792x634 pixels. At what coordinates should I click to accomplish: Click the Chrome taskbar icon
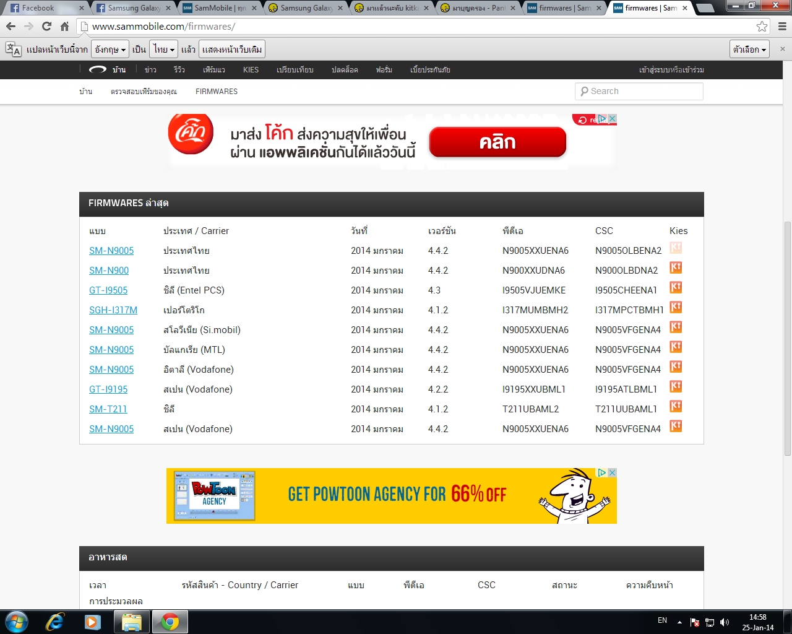170,622
